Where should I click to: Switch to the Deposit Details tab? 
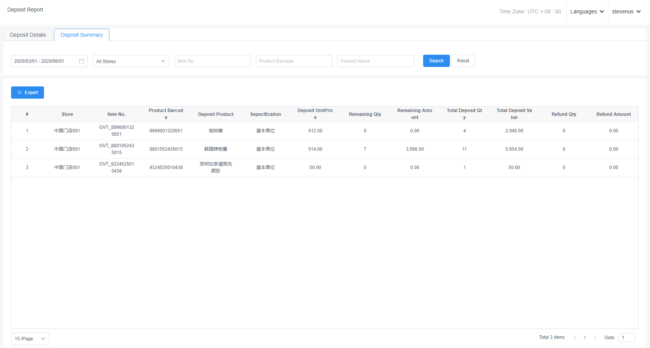click(28, 35)
